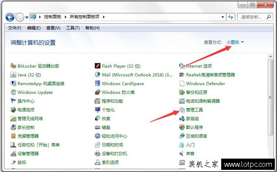277x172 pixels.
Task: Click the Control Panel icon in the address bar
Action: [x=33, y=17]
